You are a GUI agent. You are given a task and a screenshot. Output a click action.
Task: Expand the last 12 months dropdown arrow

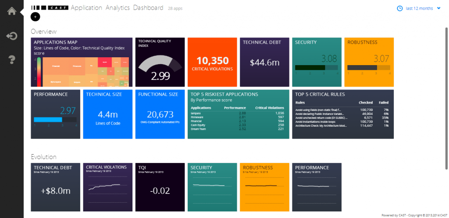(439, 8)
